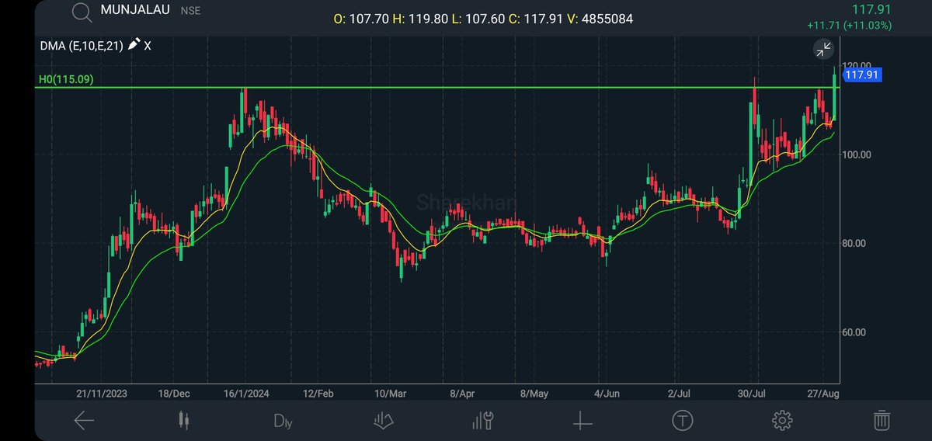Activate the crosshair plus tool
The width and height of the screenshot is (932, 441).
582,421
